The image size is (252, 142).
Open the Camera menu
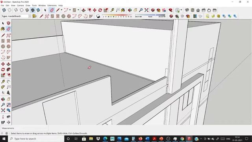[20, 6]
